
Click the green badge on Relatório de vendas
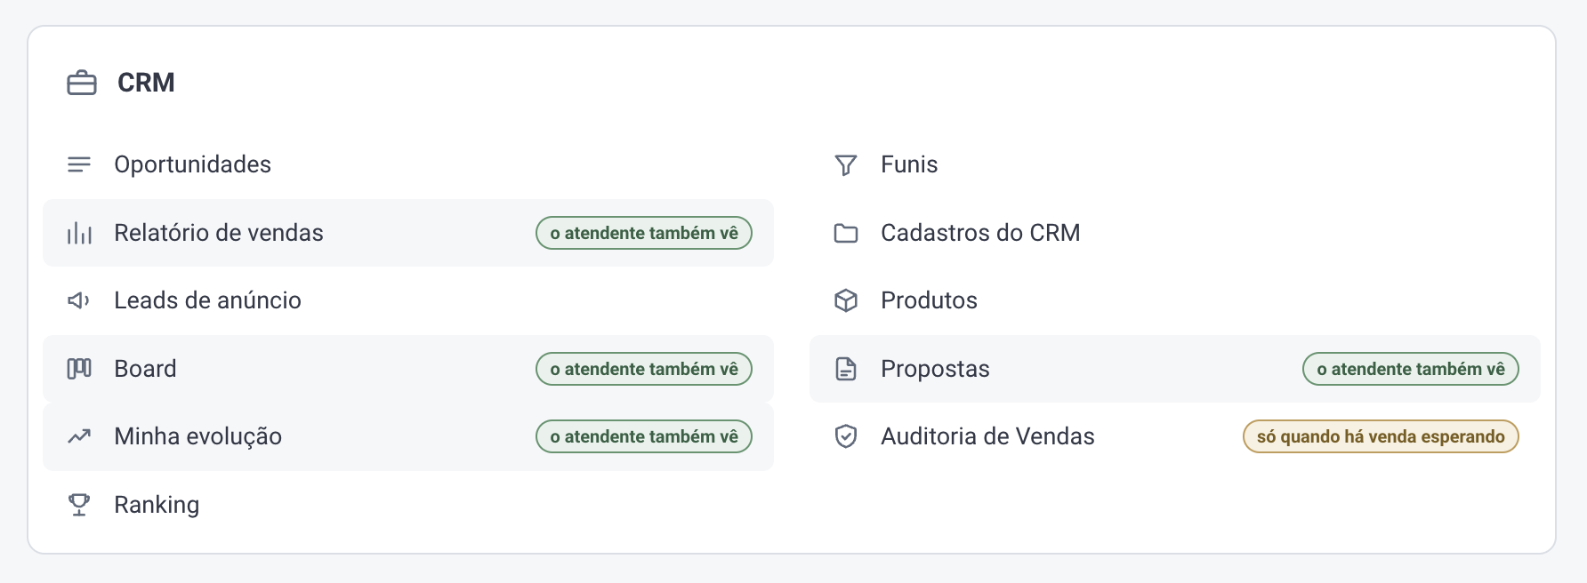coord(644,233)
